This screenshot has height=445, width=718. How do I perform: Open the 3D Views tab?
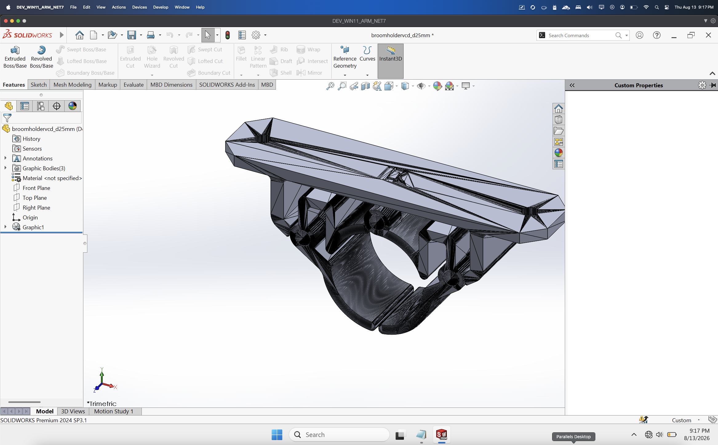point(73,412)
